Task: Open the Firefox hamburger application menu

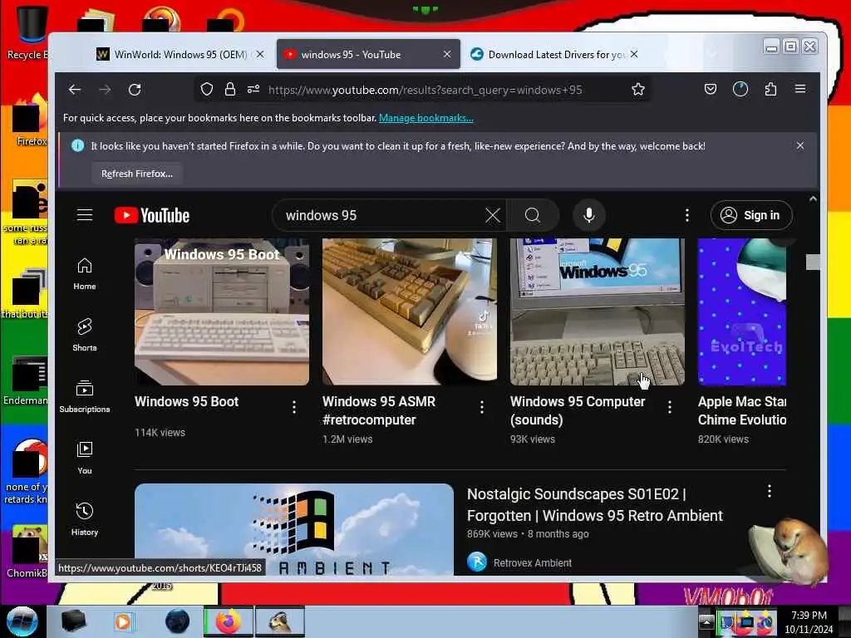Action: (800, 89)
